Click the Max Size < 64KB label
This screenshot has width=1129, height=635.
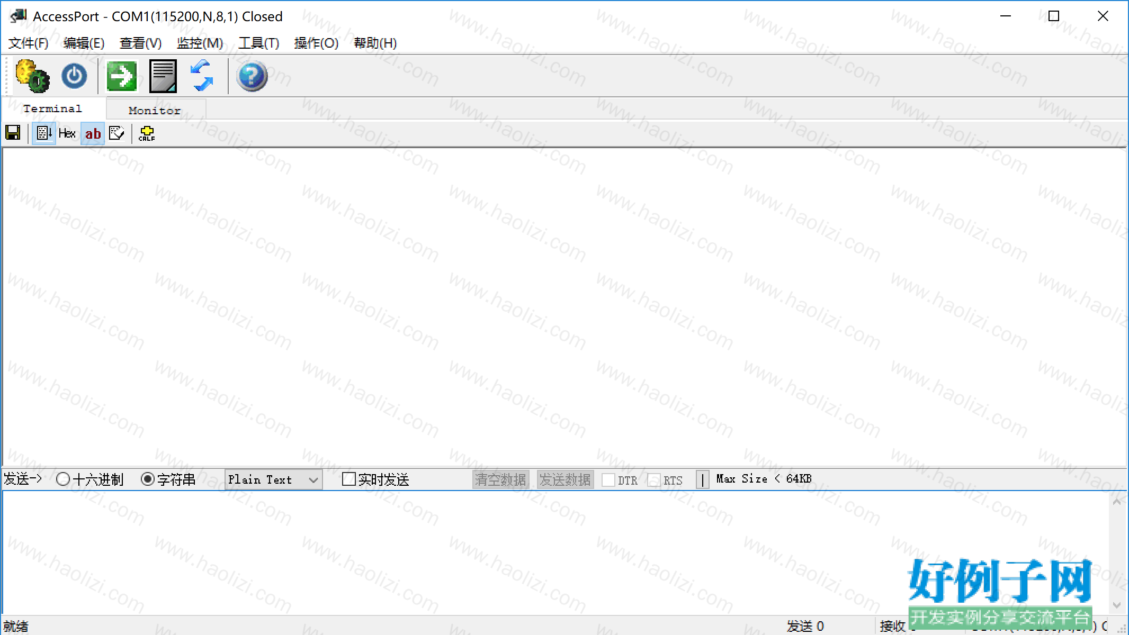764,479
